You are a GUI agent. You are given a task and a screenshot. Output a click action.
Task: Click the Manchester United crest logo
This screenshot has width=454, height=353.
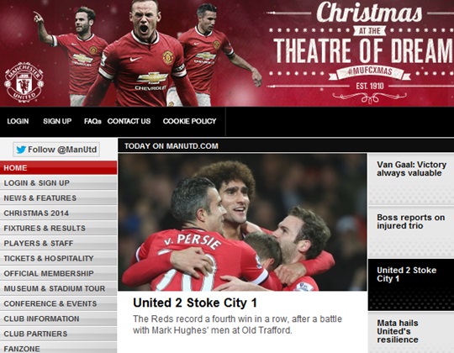click(x=24, y=82)
